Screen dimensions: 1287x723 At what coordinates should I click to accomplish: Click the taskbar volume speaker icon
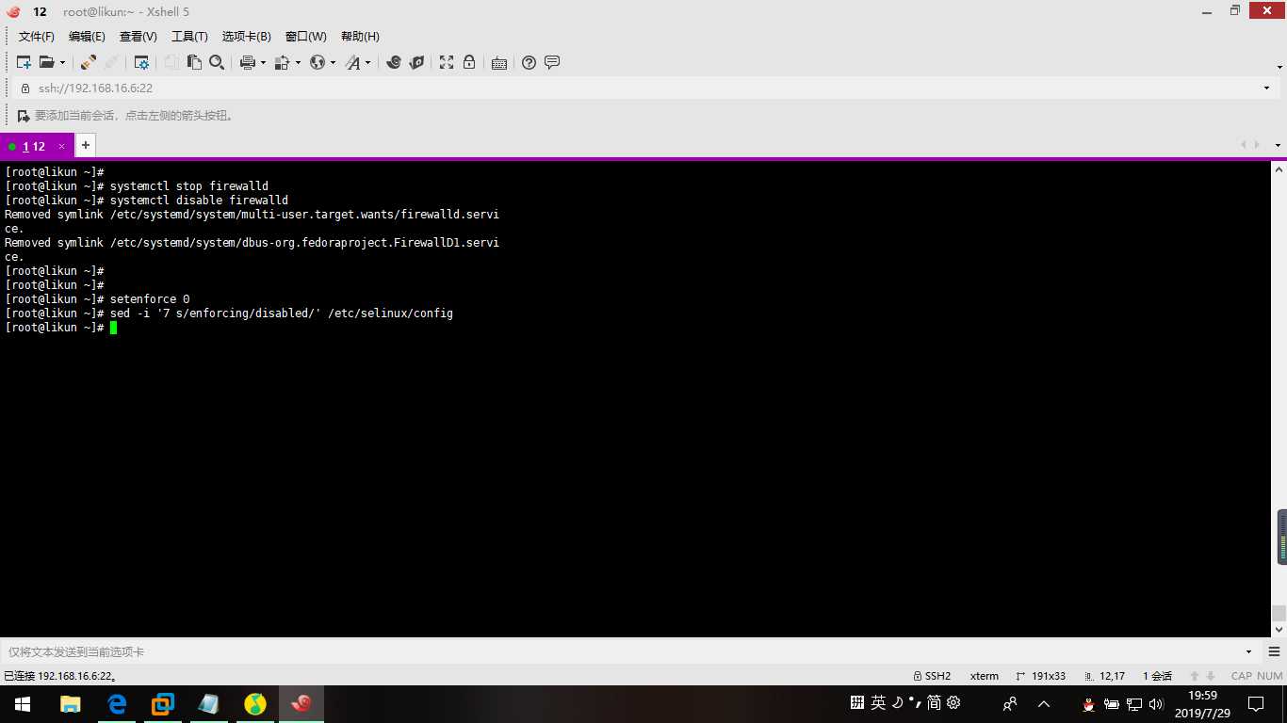[1157, 704]
